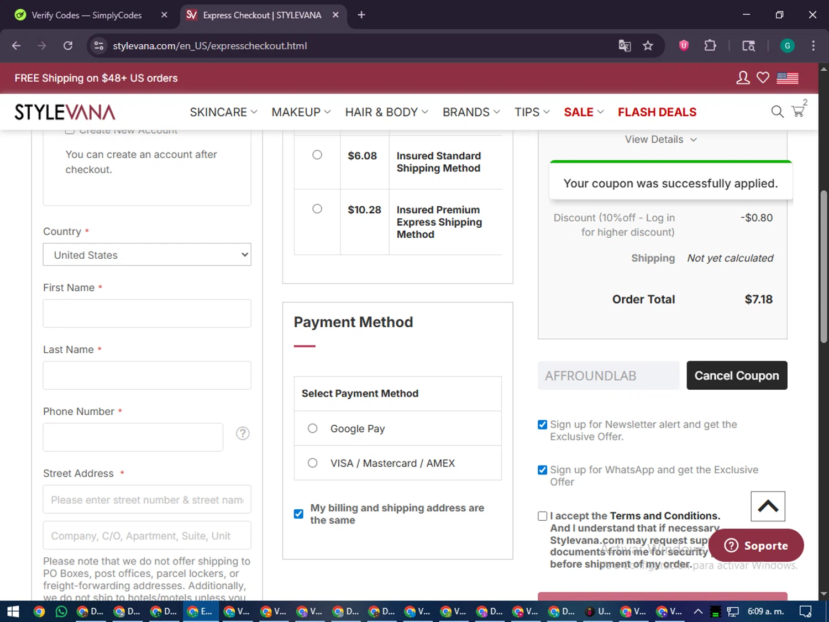Click the coupon code field AFFROUNDLAB
The image size is (829, 622).
coord(608,375)
